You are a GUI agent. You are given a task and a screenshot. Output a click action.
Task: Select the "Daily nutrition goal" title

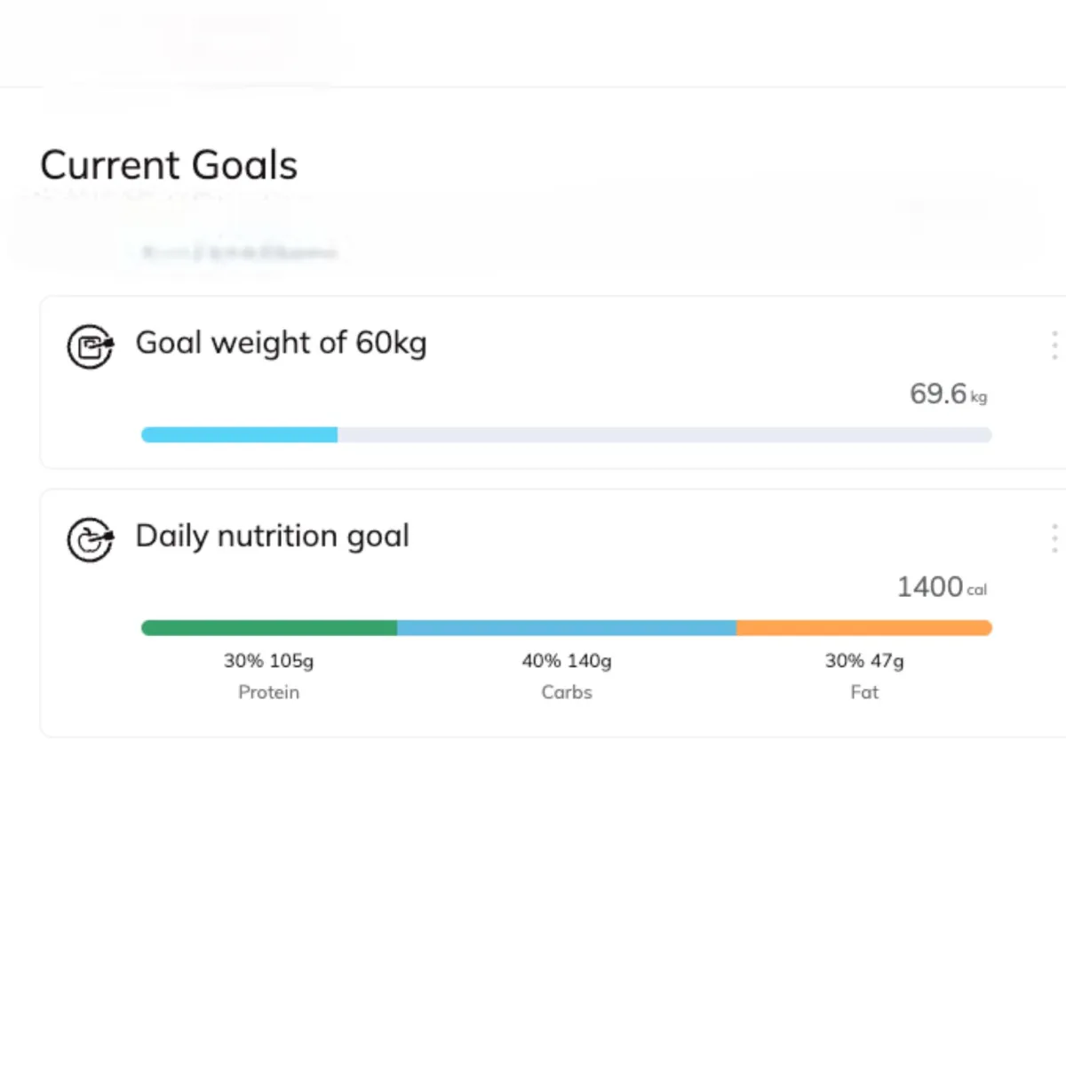pyautogui.click(x=272, y=537)
